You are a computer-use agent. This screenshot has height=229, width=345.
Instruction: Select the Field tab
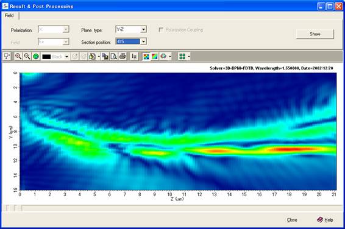(9, 16)
